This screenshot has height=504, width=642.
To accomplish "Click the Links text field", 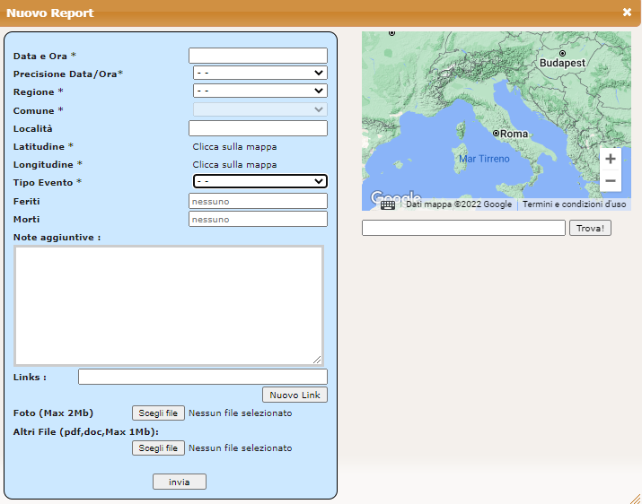I will (202, 377).
